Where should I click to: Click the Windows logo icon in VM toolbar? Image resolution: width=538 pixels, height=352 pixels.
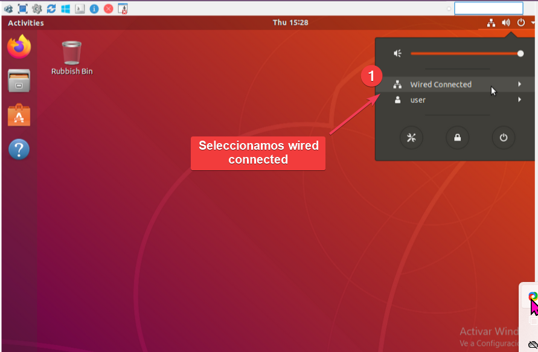65,8
